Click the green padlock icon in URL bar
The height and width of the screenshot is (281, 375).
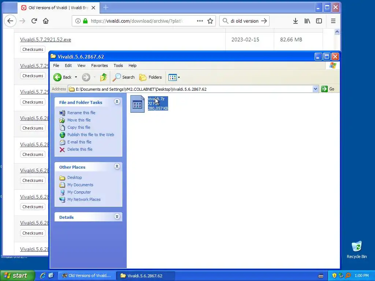(x=85, y=21)
